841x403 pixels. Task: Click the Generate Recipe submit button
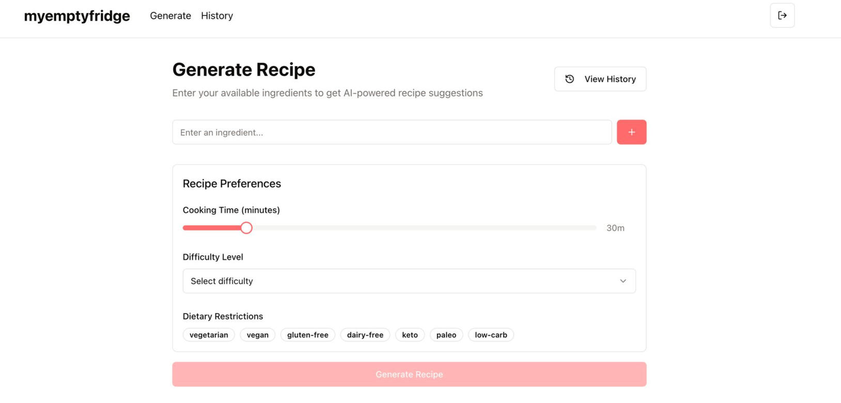409,374
